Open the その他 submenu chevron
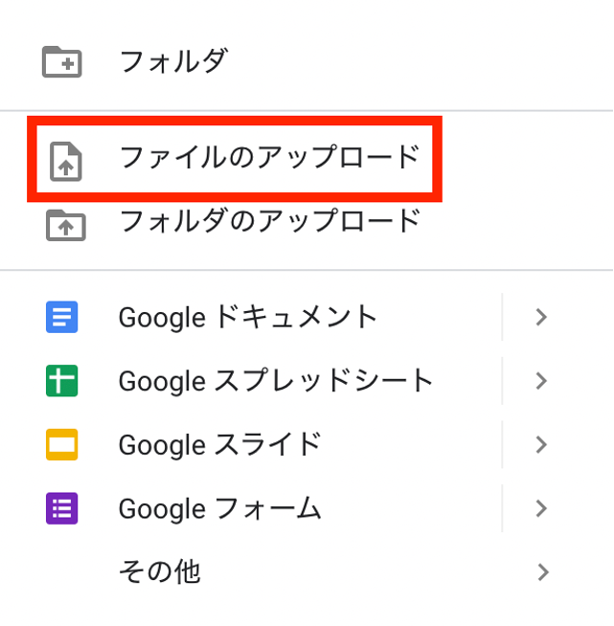The width and height of the screenshot is (614, 626). 543,572
